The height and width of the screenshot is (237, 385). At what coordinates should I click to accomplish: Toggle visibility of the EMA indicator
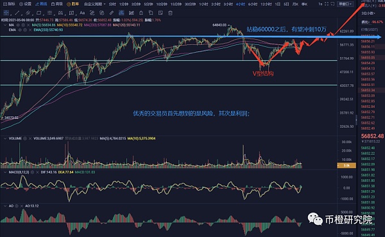click(x=20, y=30)
